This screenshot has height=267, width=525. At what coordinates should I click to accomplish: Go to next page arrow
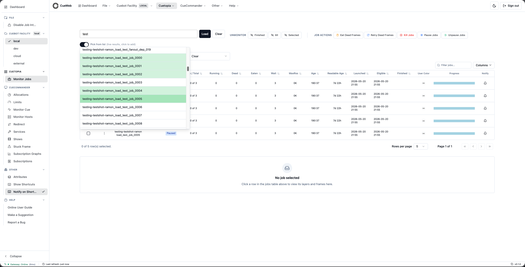click(481, 146)
